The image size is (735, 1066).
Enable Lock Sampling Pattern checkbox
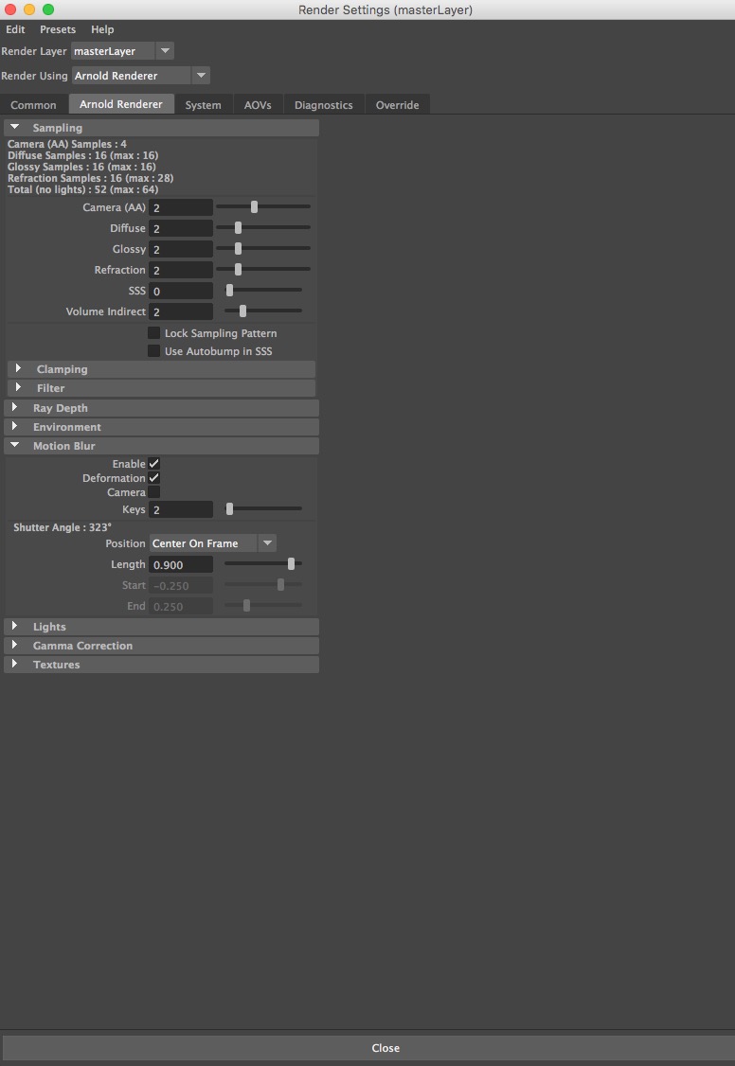153,333
